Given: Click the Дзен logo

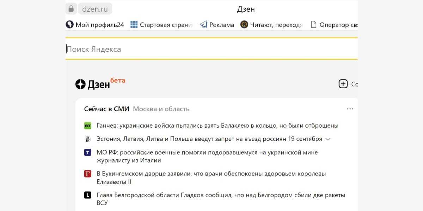Looking at the screenshot, I should (x=93, y=84).
